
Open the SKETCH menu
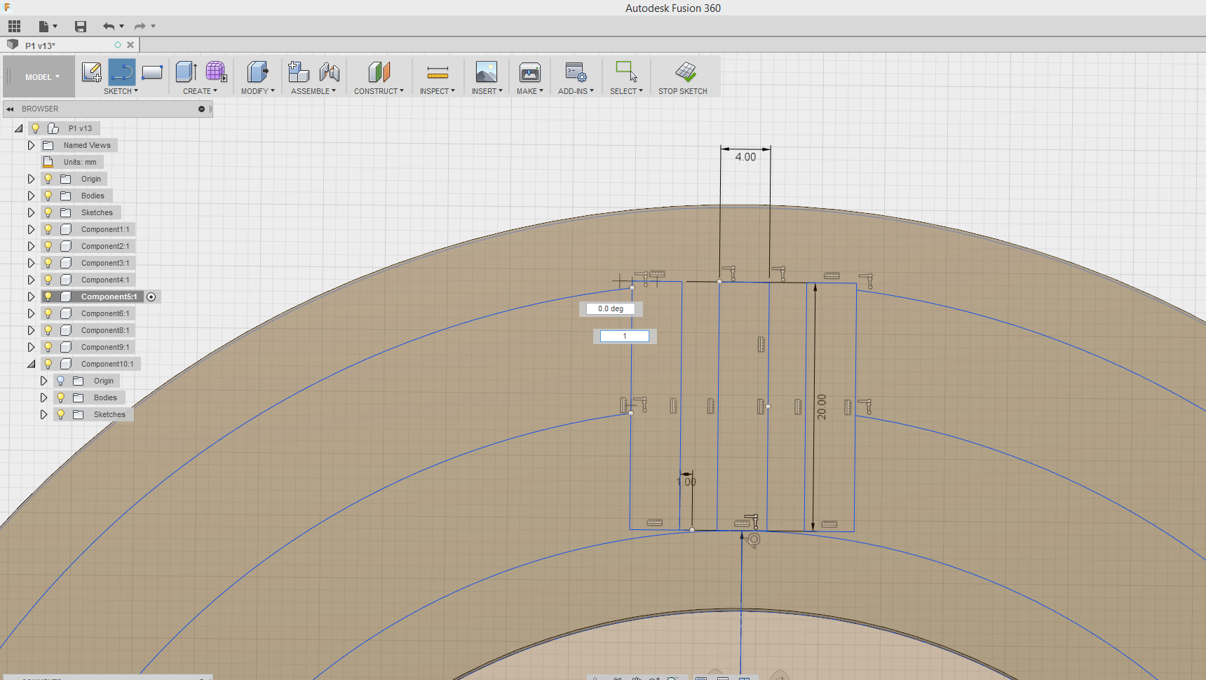121,91
